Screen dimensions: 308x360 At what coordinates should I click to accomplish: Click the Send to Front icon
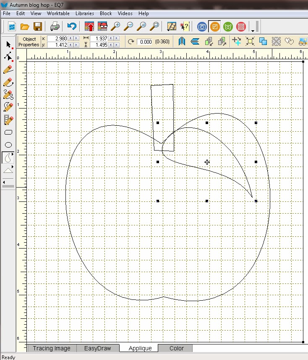pos(209,42)
